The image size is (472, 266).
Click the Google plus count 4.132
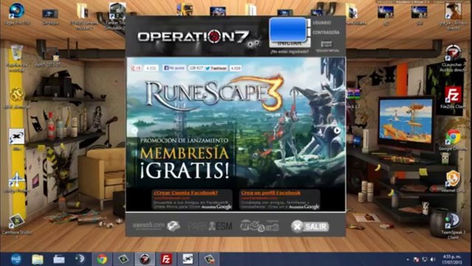[x=151, y=68]
